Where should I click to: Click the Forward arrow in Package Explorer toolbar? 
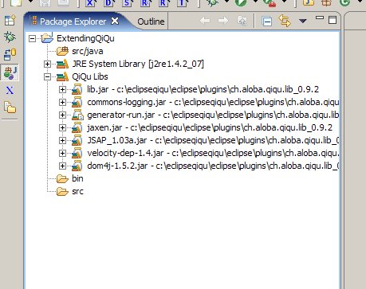click(223, 21)
